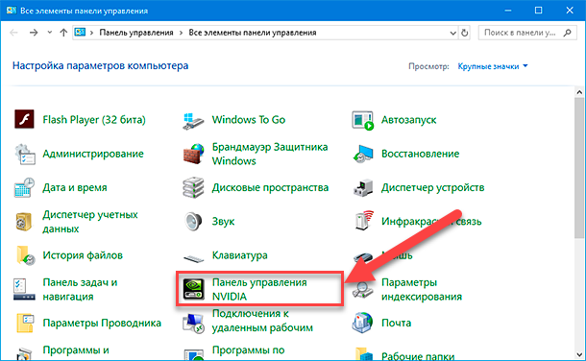Open Диспетчер устройств link
The width and height of the screenshot is (586, 361).
432,187
